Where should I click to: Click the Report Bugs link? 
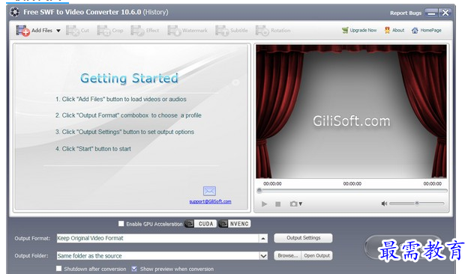(x=406, y=13)
